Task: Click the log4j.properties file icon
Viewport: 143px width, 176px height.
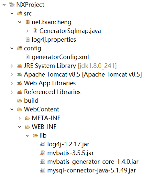Action: pos(27,39)
